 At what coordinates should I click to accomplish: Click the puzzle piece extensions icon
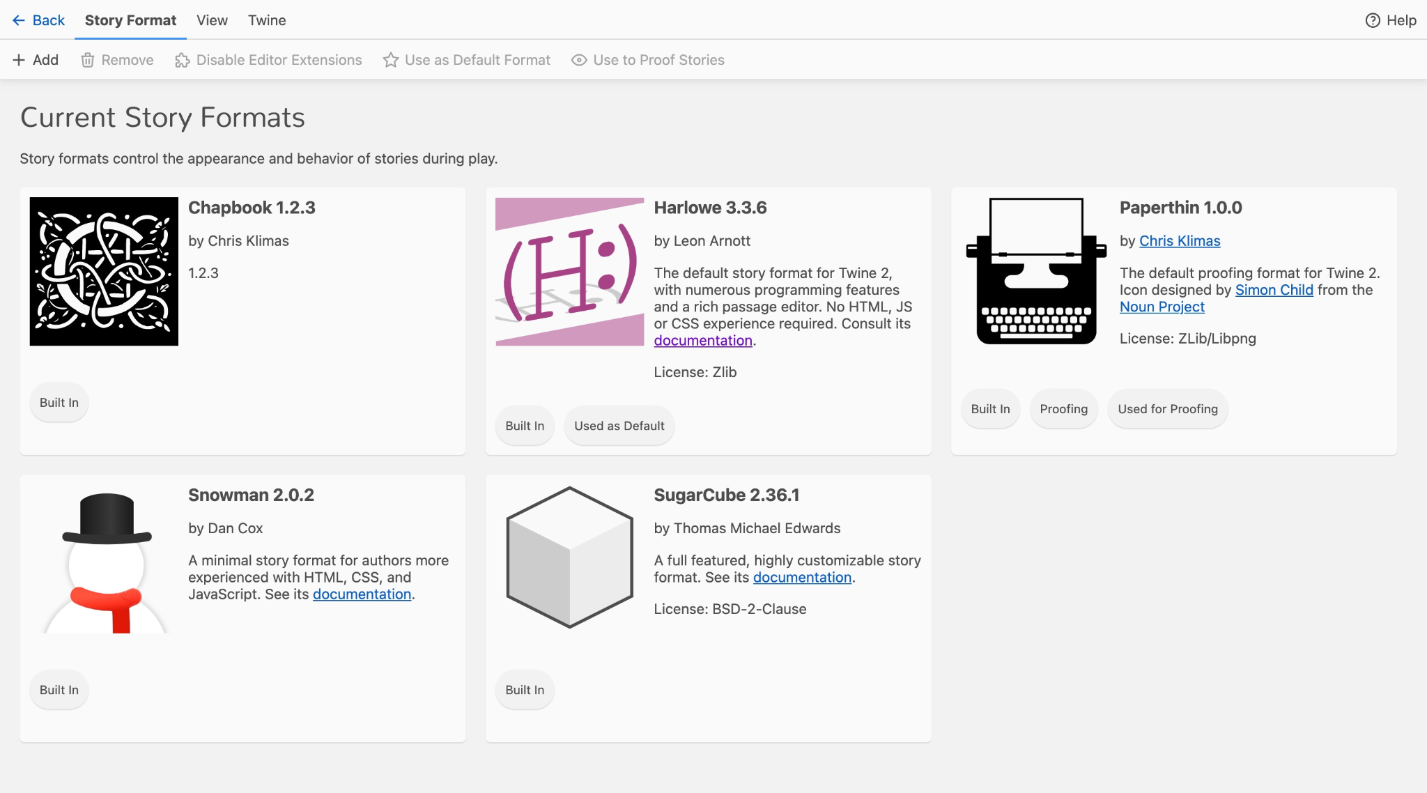[183, 60]
